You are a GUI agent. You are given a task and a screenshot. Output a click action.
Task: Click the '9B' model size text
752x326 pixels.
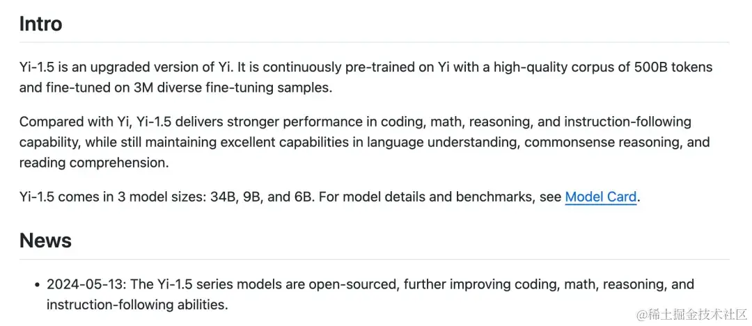coord(252,197)
